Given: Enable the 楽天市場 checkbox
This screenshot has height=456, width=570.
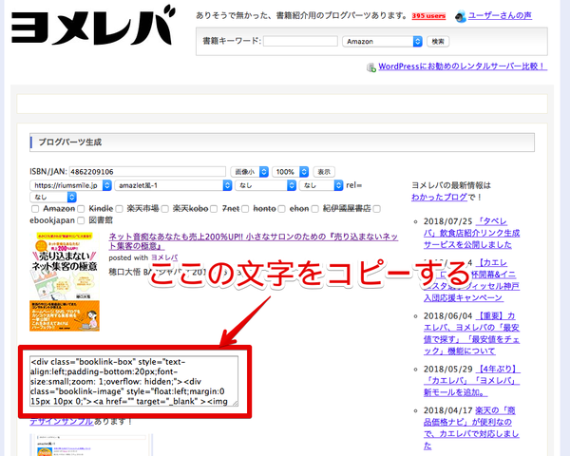Looking at the screenshot, I should click(x=120, y=209).
